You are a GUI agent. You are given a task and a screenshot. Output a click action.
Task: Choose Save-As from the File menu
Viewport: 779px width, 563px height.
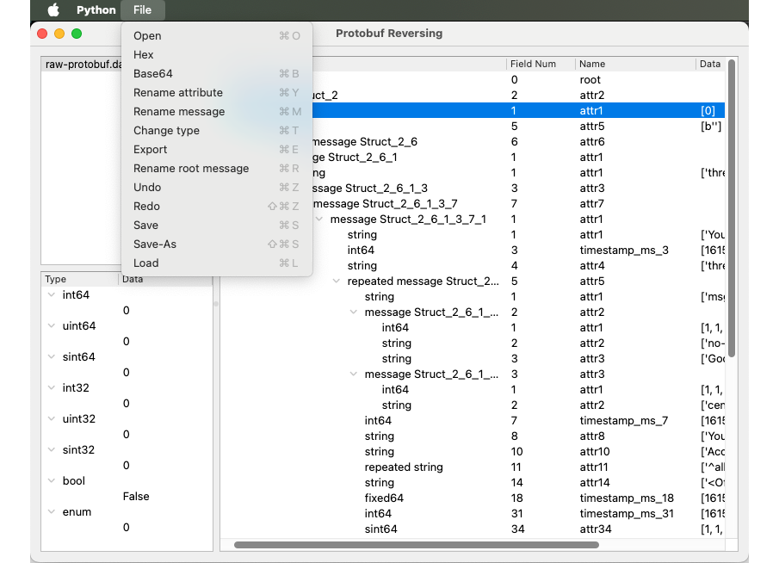click(x=217, y=244)
